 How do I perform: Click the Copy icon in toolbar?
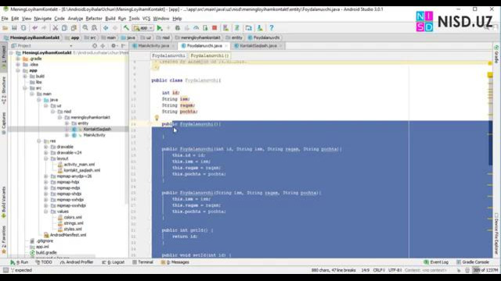64,28
